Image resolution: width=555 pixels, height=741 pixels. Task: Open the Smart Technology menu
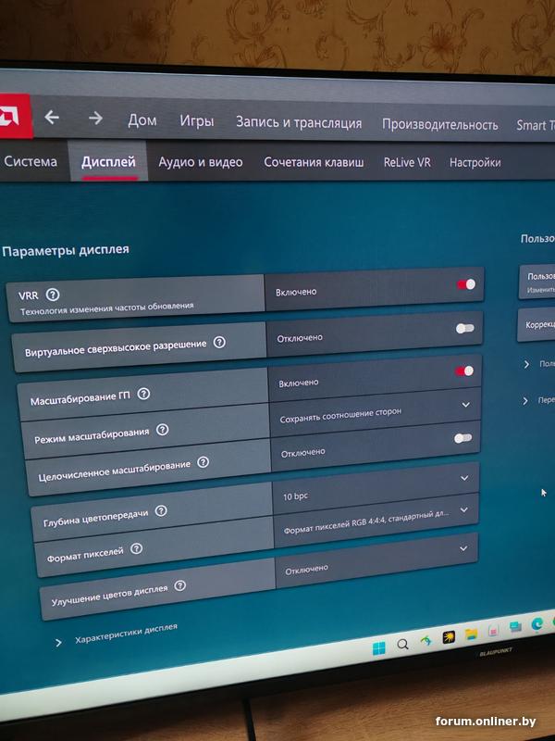click(536, 126)
